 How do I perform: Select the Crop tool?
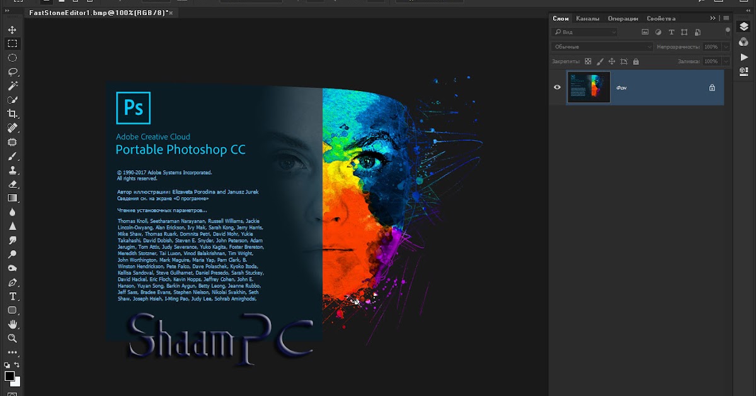coord(12,114)
